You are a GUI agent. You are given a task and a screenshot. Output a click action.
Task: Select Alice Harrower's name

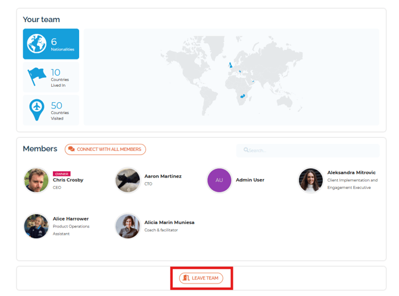[x=71, y=219]
